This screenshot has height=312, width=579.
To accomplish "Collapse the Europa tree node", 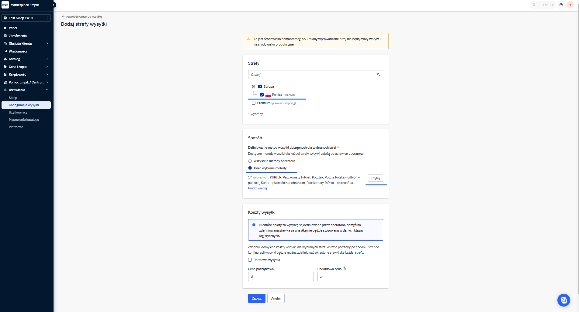I will coord(254,86).
